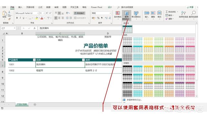Toggle Align Right horizontal alignment
The width and height of the screenshot is (207, 116).
(62, 18)
